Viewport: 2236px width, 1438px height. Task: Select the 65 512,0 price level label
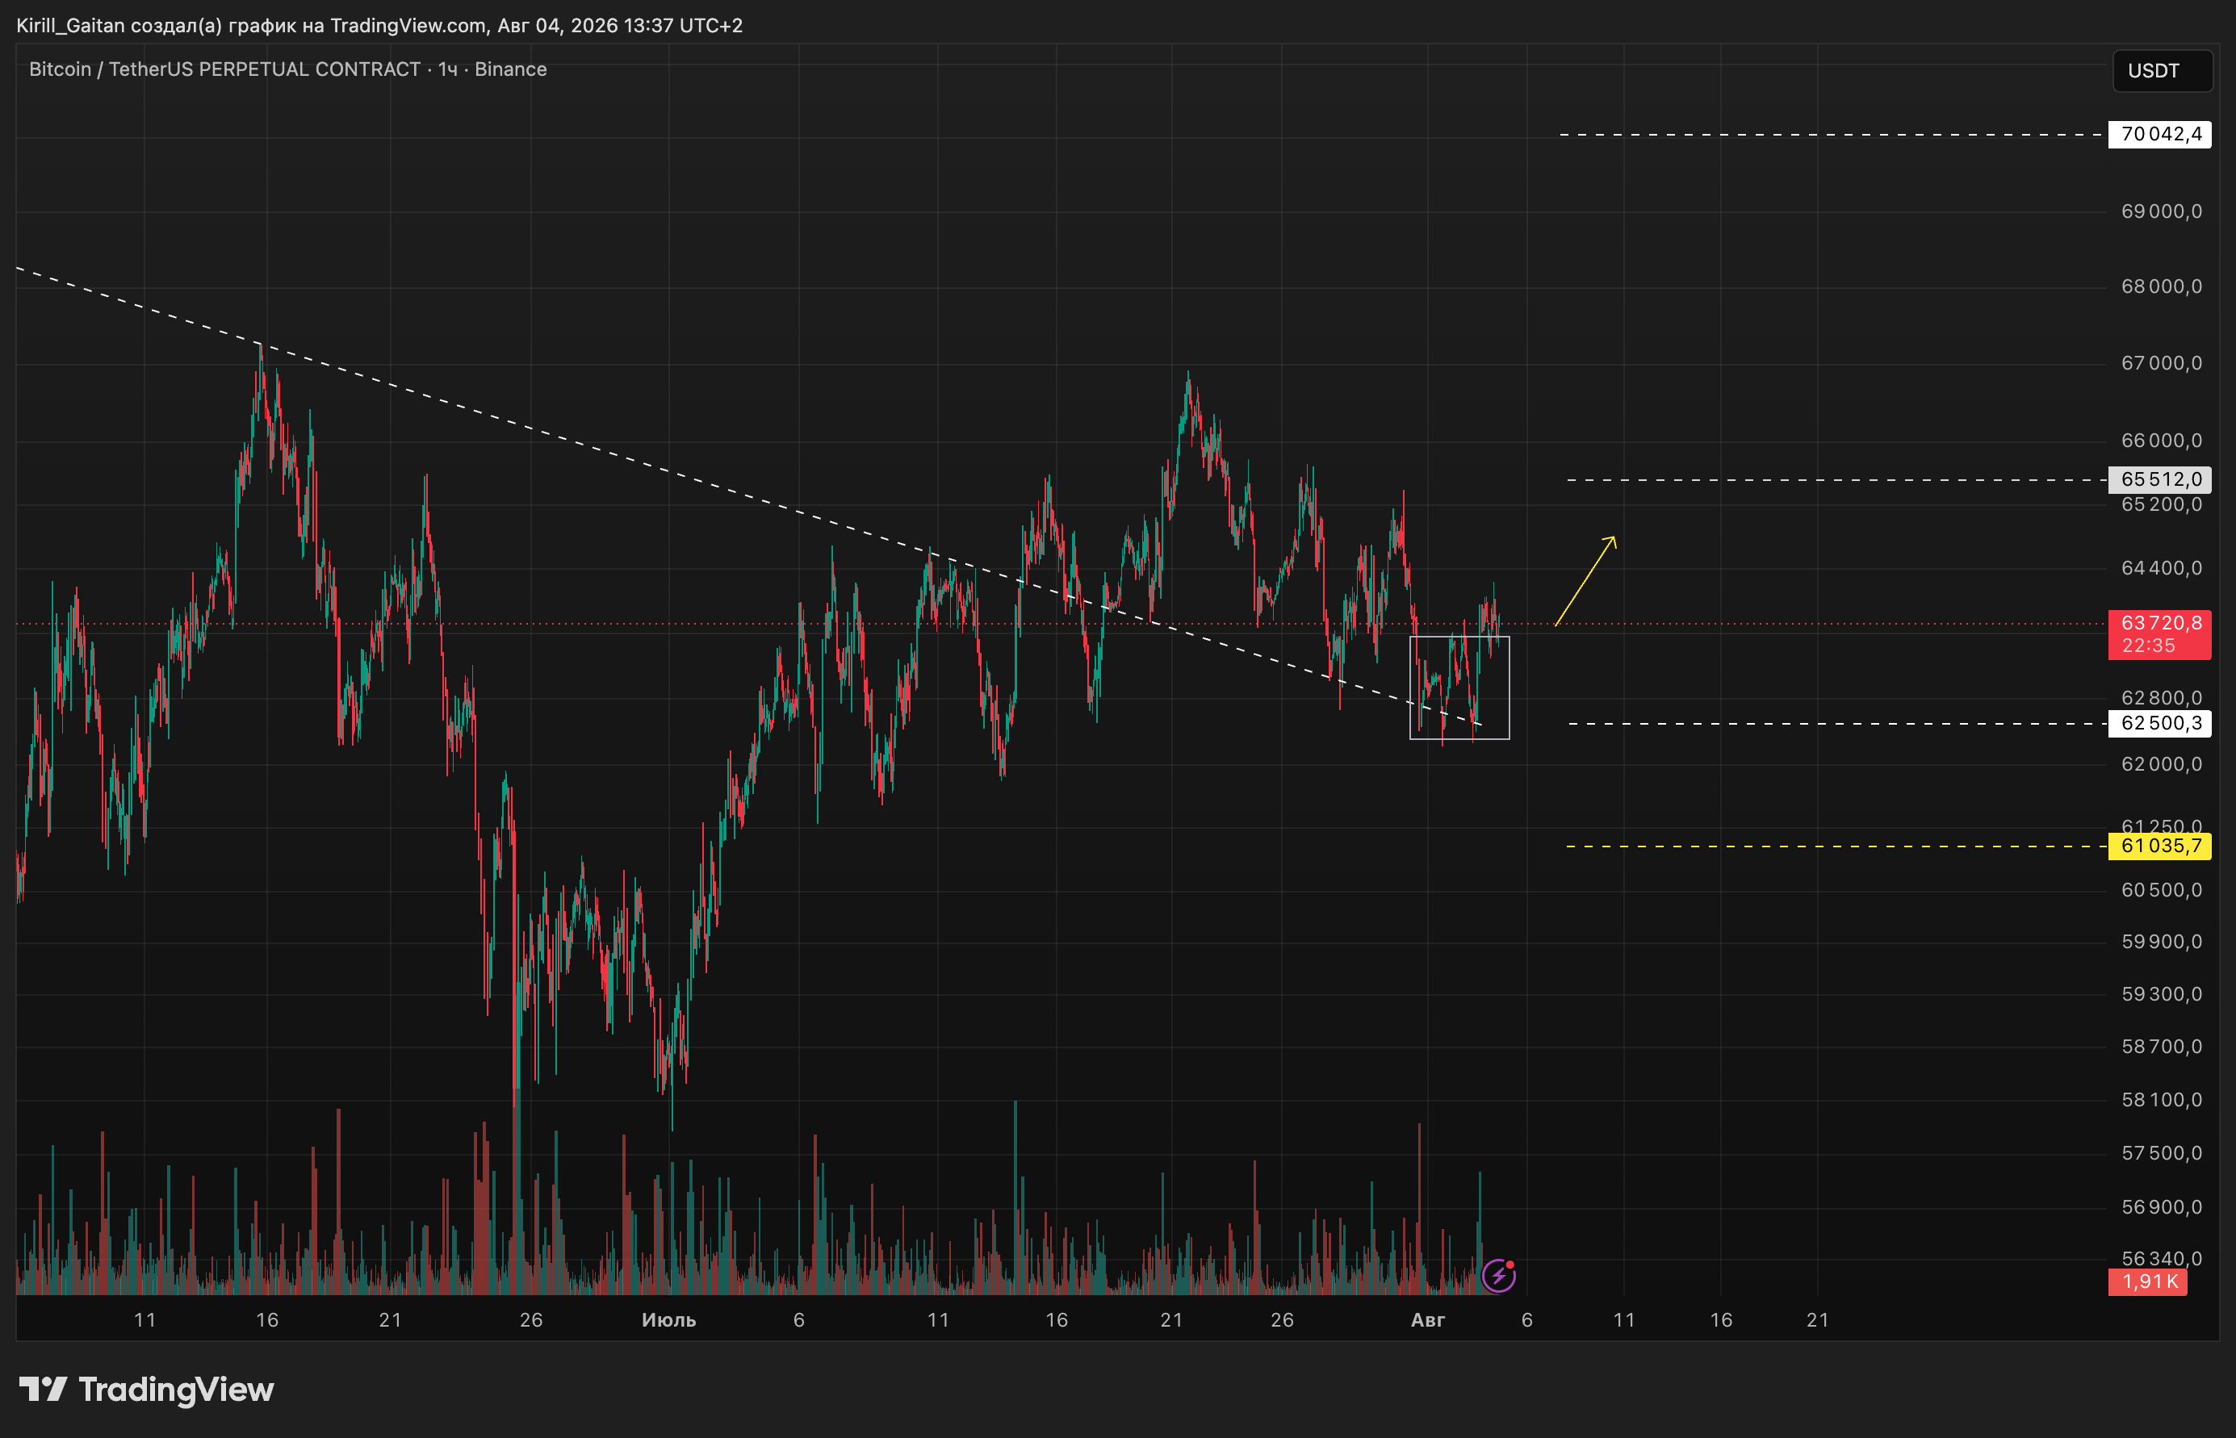(x=2159, y=480)
